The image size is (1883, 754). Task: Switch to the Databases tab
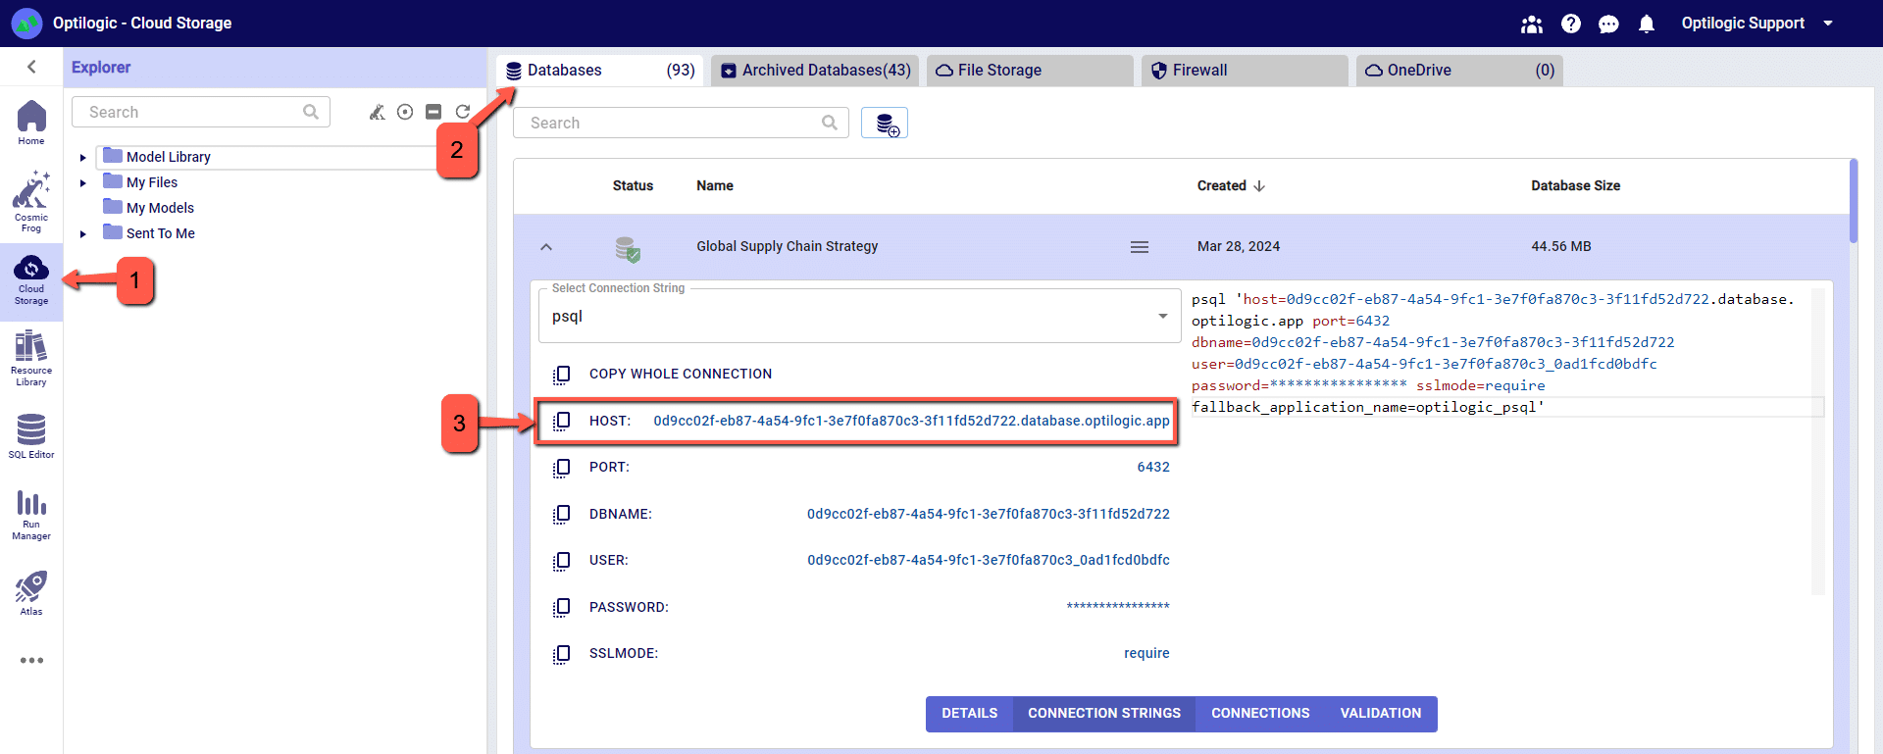[x=600, y=71]
